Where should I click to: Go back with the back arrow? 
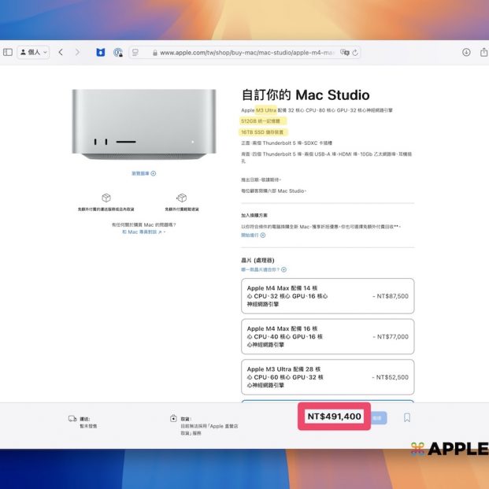pos(61,52)
